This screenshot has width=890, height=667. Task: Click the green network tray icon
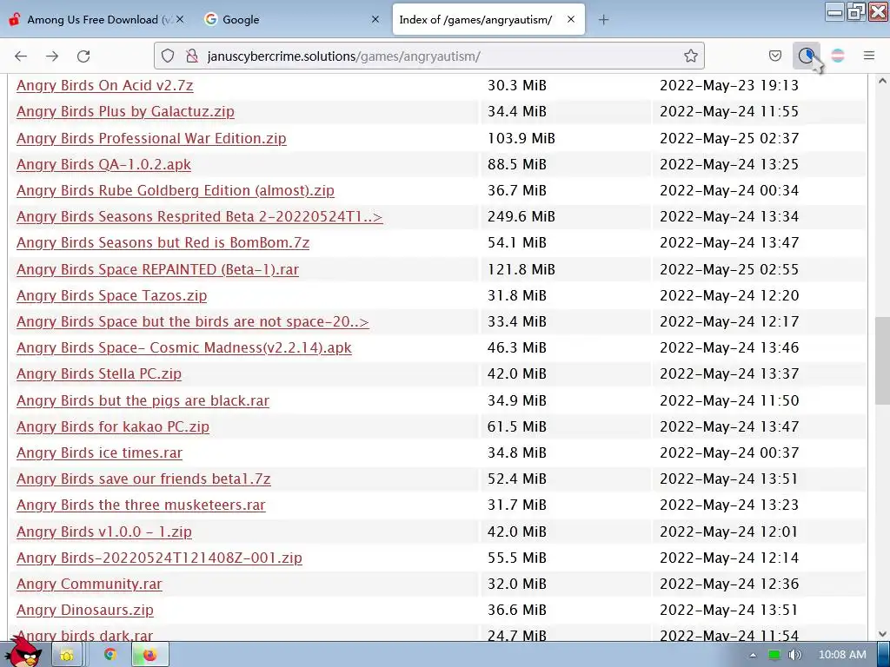pos(774,655)
